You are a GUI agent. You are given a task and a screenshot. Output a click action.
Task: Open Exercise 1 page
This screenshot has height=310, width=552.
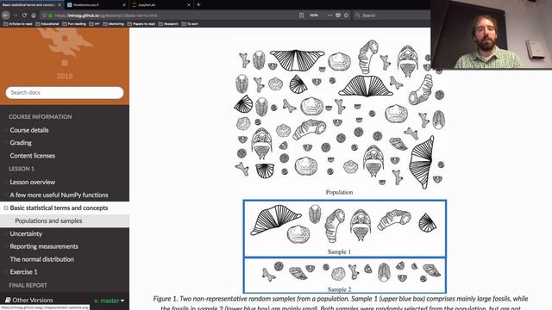coord(23,272)
